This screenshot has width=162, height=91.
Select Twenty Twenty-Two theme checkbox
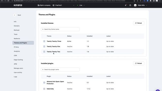pyautogui.click(x=44, y=52)
